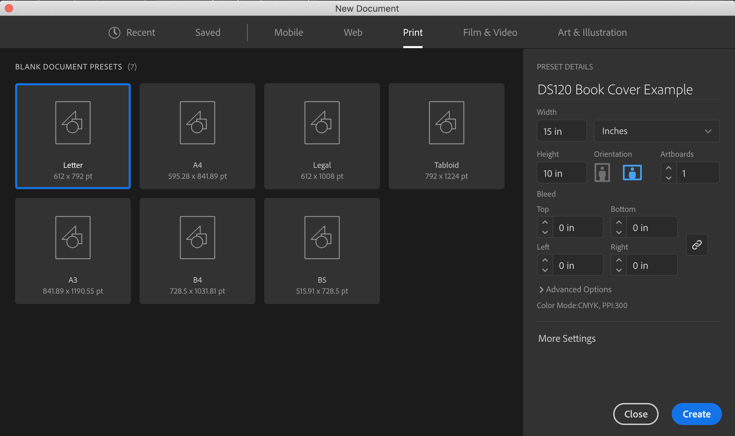Viewport: 735px width, 436px height.
Task: Increase the Top bleed value
Action: (x=545, y=222)
